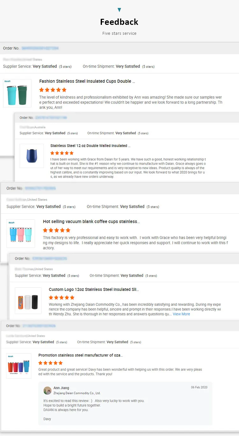Go to "Hot selling vacuum blank coffee cups" product
Image resolution: width=239 pixels, height=436 pixels.
click(91, 222)
